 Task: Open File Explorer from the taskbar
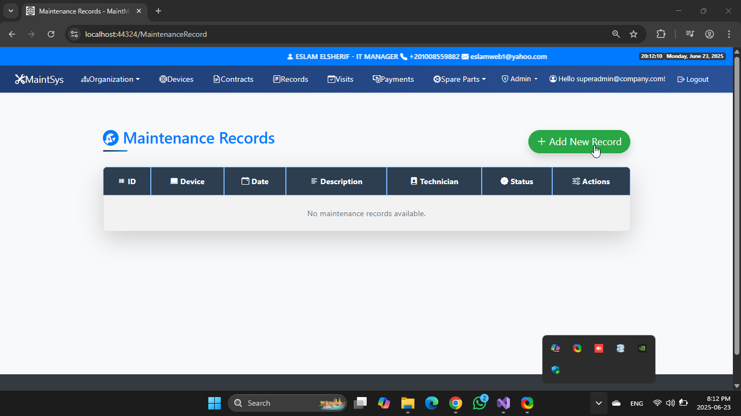(408, 403)
